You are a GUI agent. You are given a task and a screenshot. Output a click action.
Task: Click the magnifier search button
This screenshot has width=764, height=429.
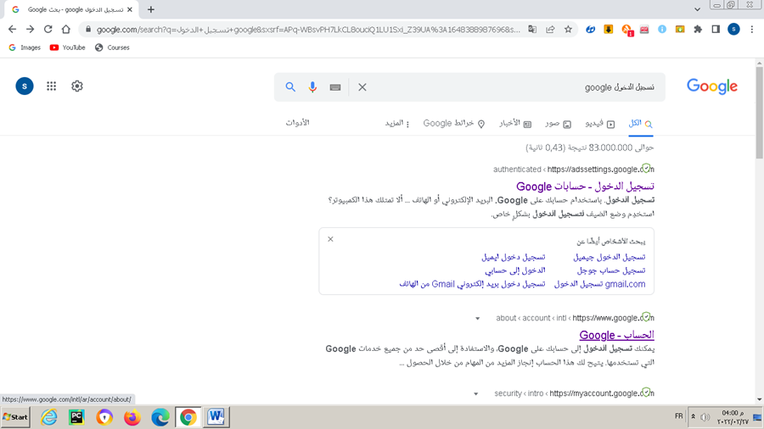click(x=290, y=87)
